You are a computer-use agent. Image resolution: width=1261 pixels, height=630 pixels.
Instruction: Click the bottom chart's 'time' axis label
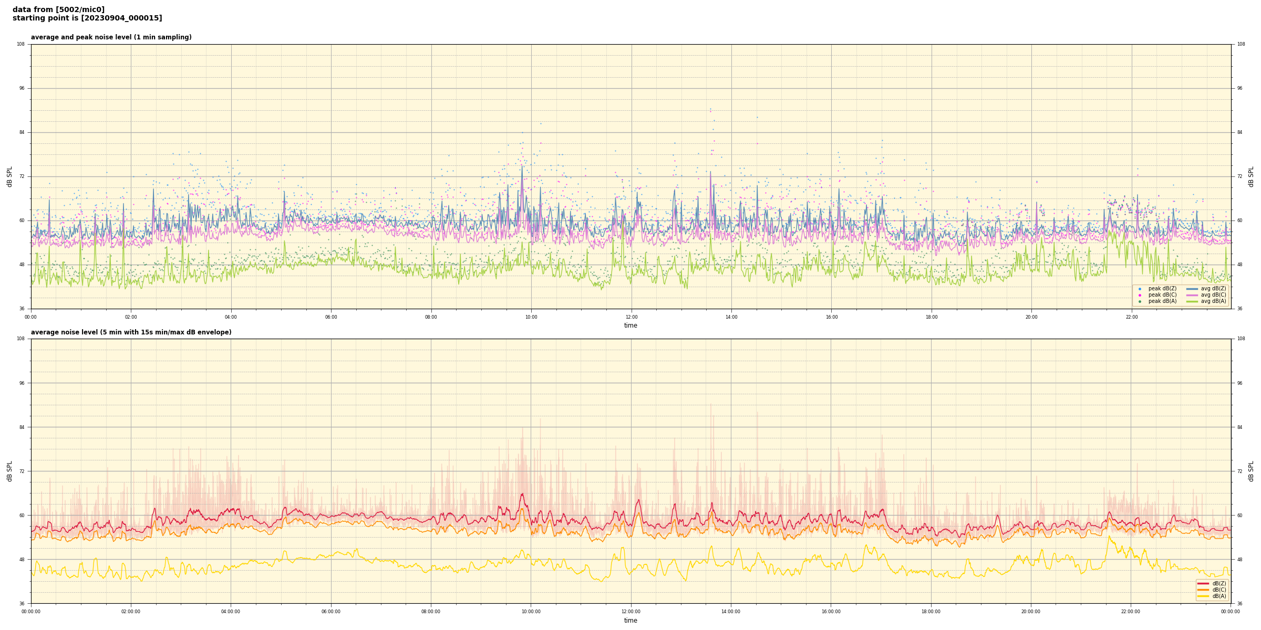click(630, 621)
